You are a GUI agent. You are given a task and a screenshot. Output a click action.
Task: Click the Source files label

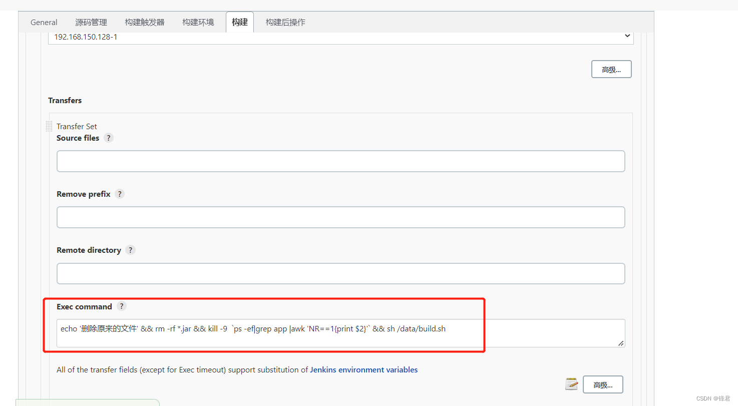click(x=78, y=138)
